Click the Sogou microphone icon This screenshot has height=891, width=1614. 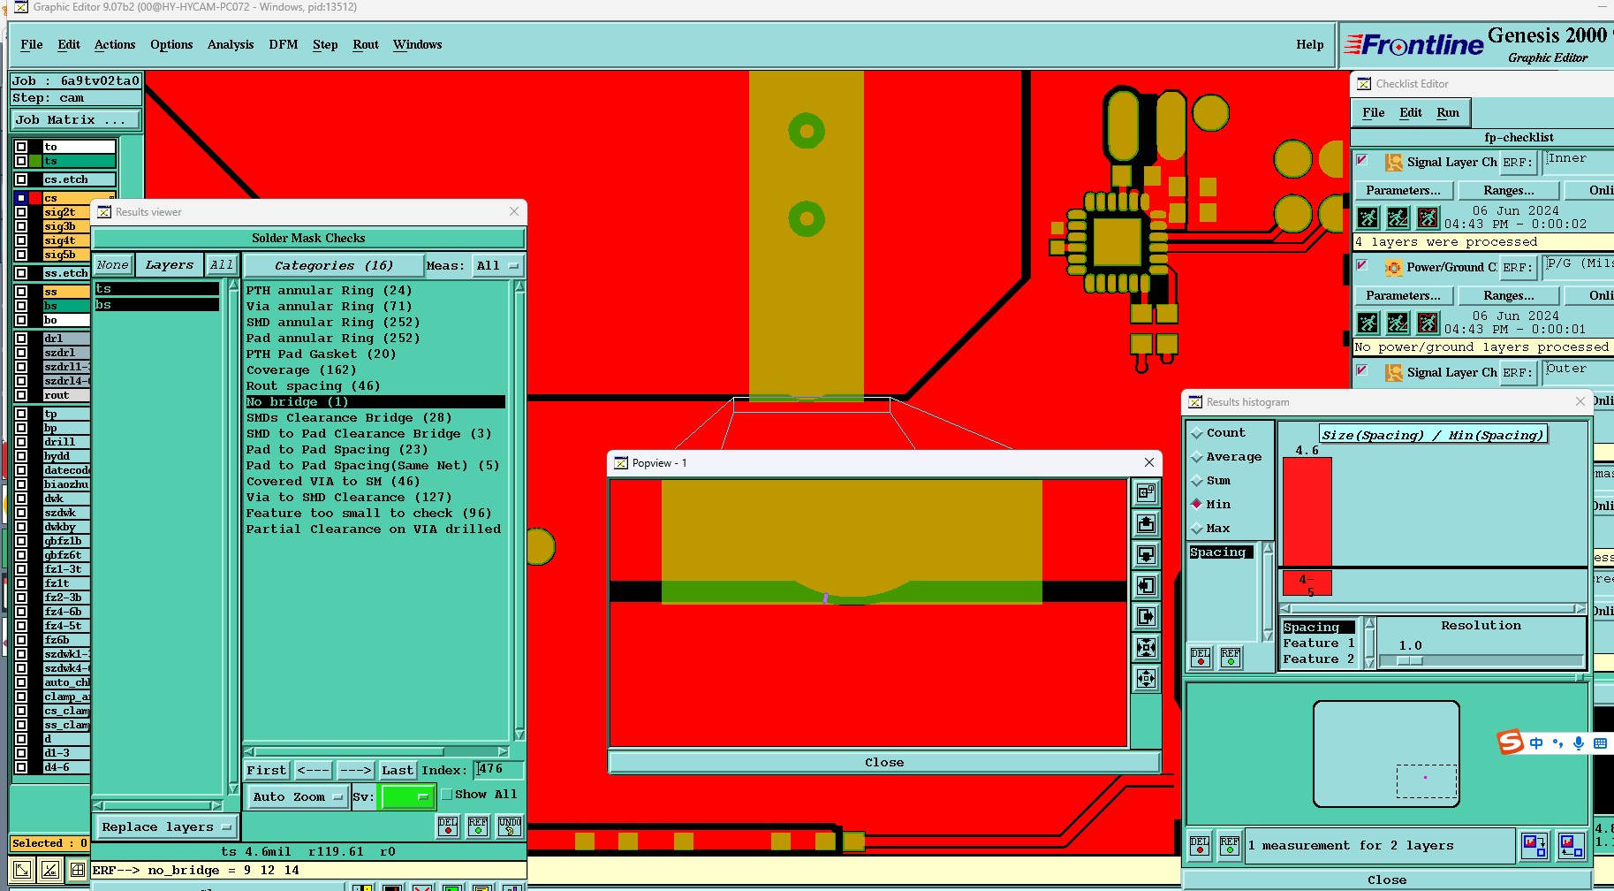[1578, 743]
